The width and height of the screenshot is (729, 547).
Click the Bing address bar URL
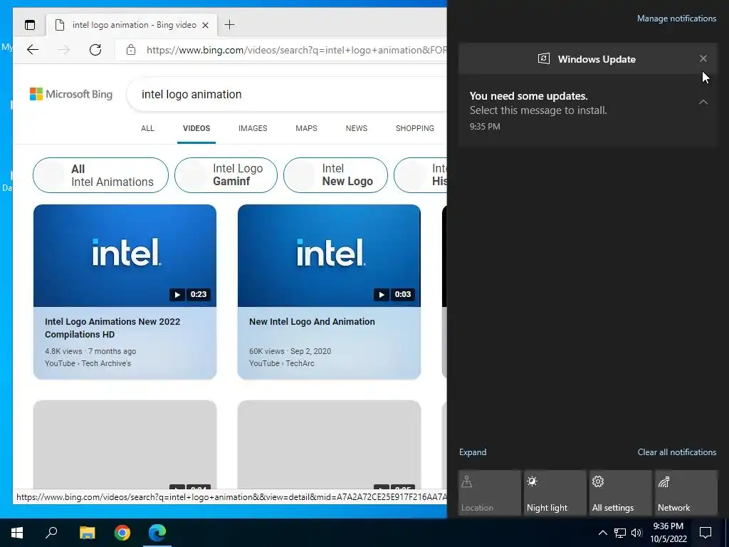296,50
